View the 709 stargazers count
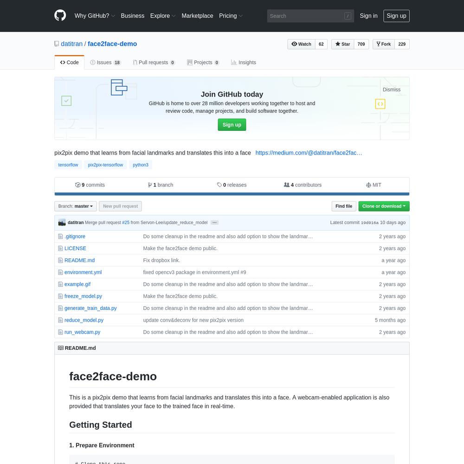This screenshot has height=464, width=464. pyautogui.click(x=361, y=44)
